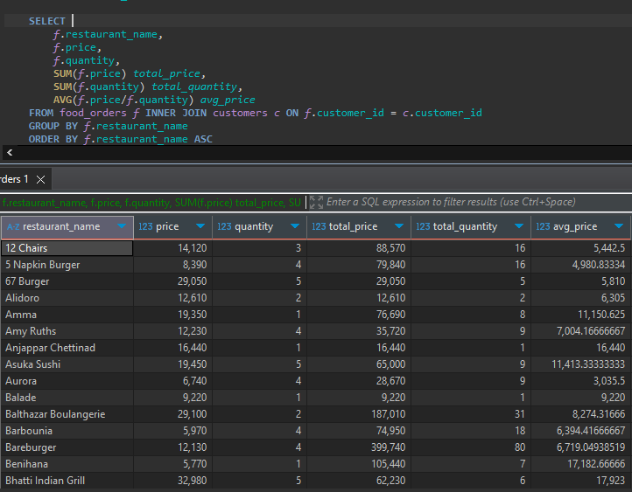Select the '12 Chairs' cell
The height and width of the screenshot is (492, 632).
[x=67, y=248]
